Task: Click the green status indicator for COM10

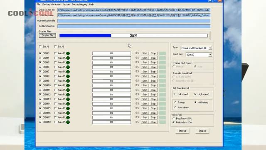Action: pyautogui.click(x=68, y=85)
